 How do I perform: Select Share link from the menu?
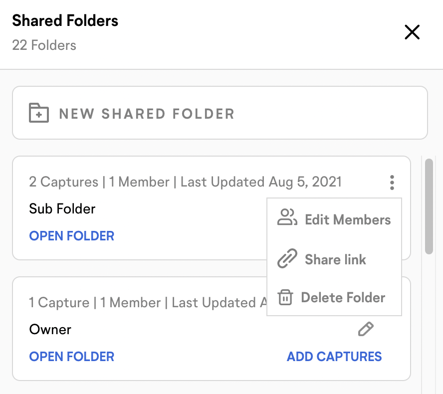pos(335,259)
